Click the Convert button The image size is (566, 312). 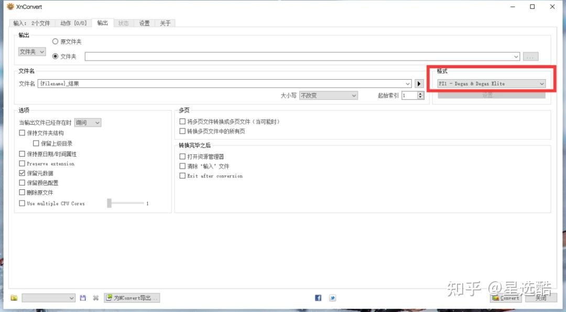506,298
